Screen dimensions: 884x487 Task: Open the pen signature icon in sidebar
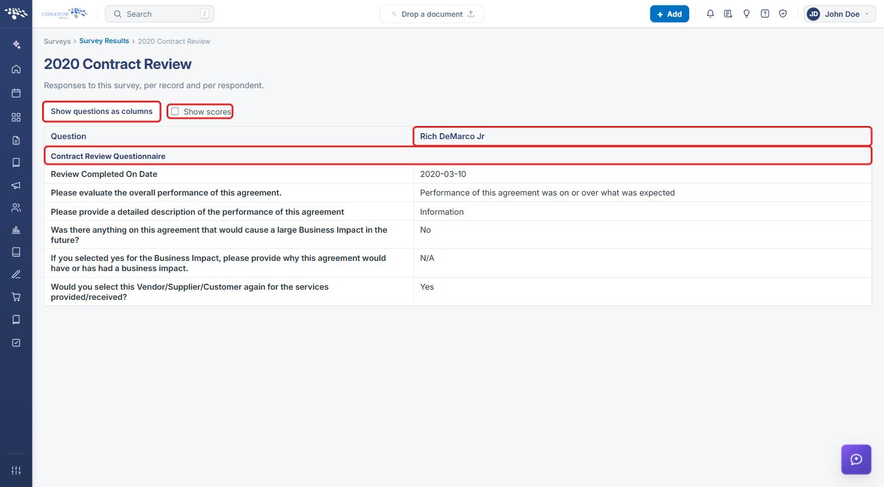(16, 275)
